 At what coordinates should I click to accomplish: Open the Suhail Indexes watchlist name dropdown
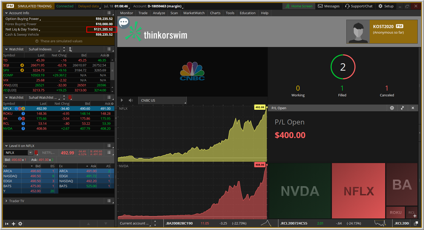point(42,49)
